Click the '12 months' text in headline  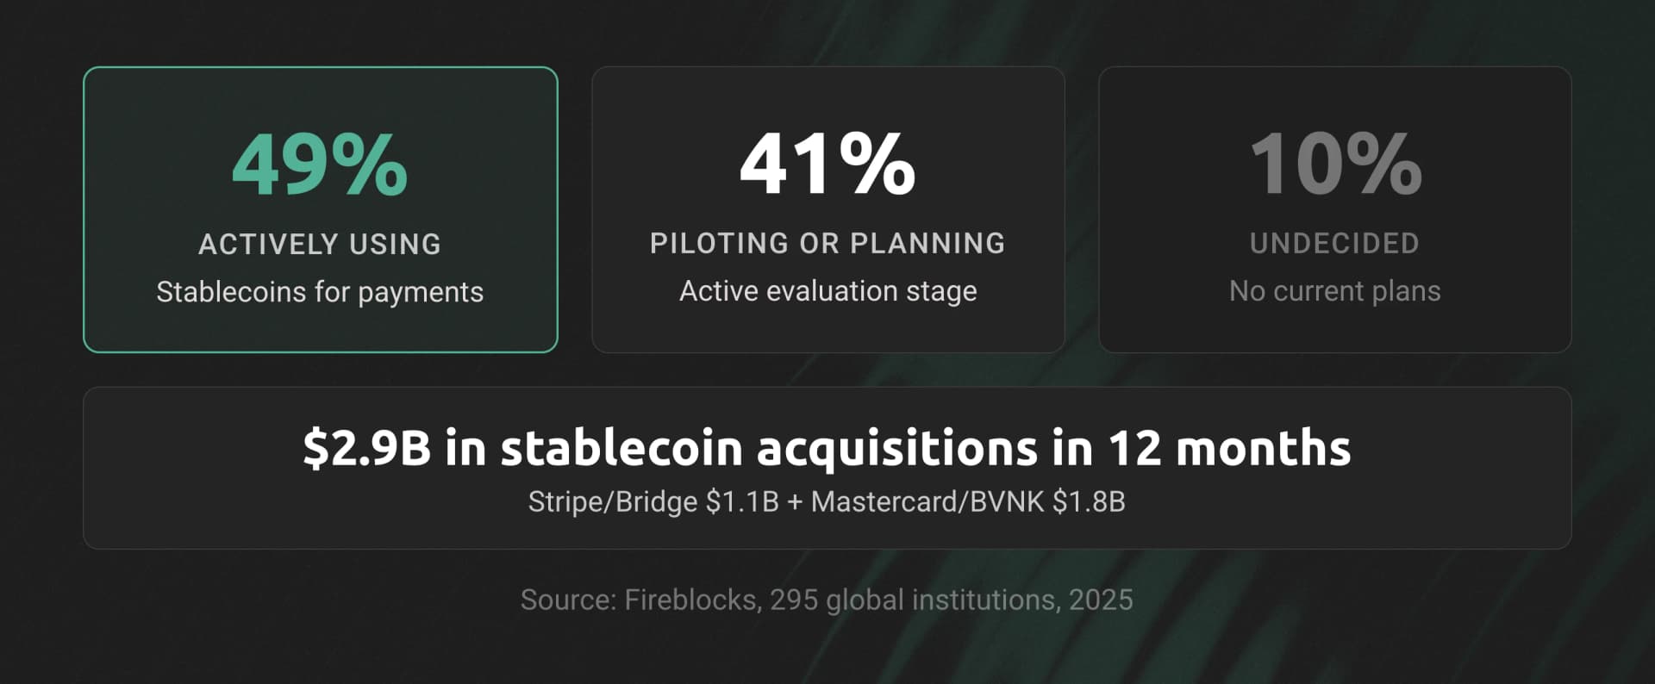point(1229,448)
